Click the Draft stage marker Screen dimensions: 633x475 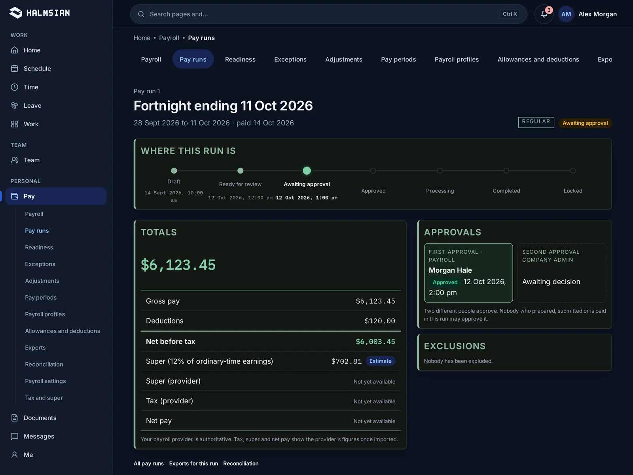click(174, 171)
